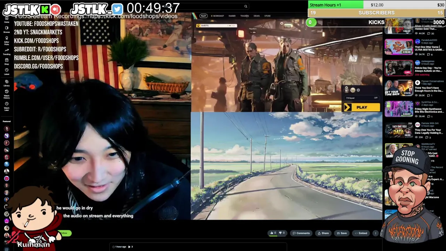Open the Latest sidebar item
The height and width of the screenshot is (251, 446).
coord(6,72)
